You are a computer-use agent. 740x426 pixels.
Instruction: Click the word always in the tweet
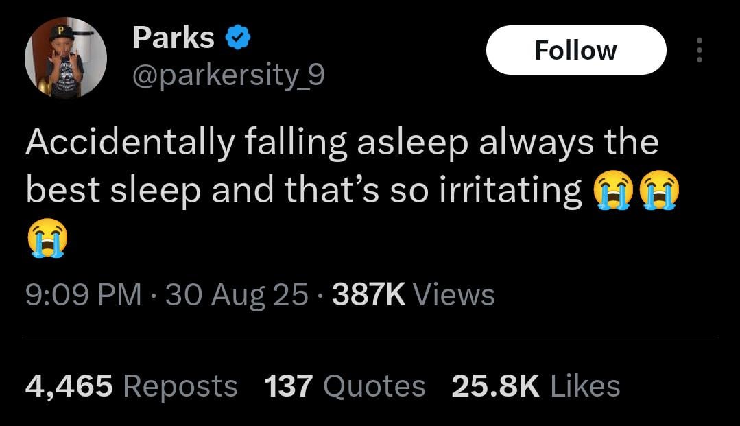point(536,143)
